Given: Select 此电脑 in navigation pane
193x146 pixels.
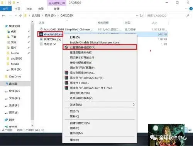Looking at the screenshot, I should pyautogui.click(x=13, y=84).
